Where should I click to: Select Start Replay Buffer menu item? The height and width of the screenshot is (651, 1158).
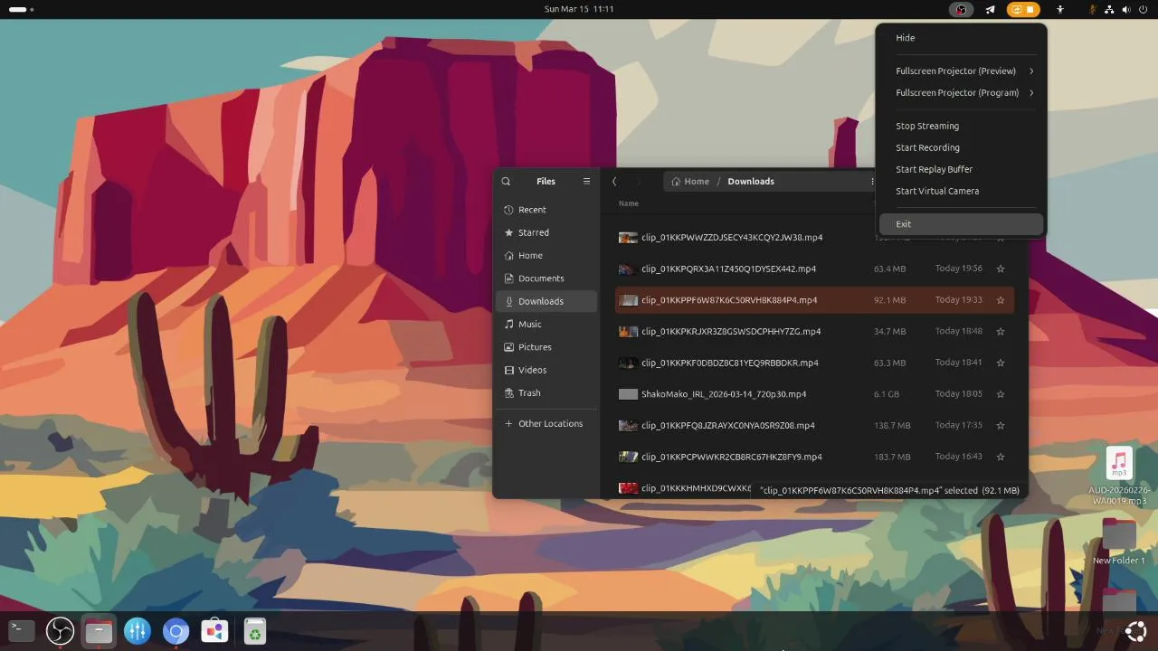962,169
